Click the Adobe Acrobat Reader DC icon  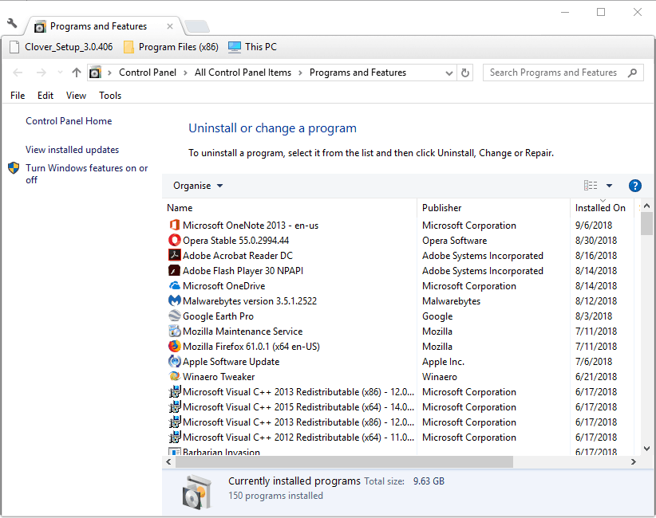175,255
